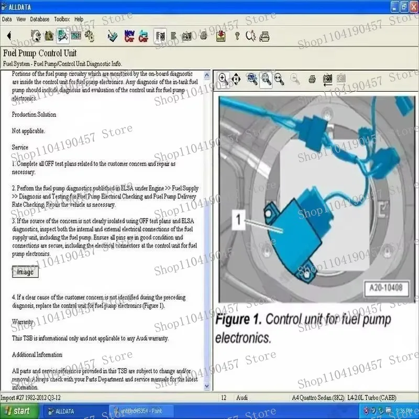Select the previous Car arrow icon
The image size is (419, 419).
point(144,36)
